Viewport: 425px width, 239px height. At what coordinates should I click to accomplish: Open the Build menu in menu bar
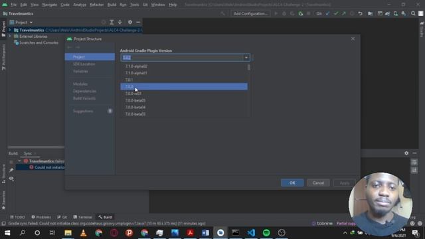(112, 5)
